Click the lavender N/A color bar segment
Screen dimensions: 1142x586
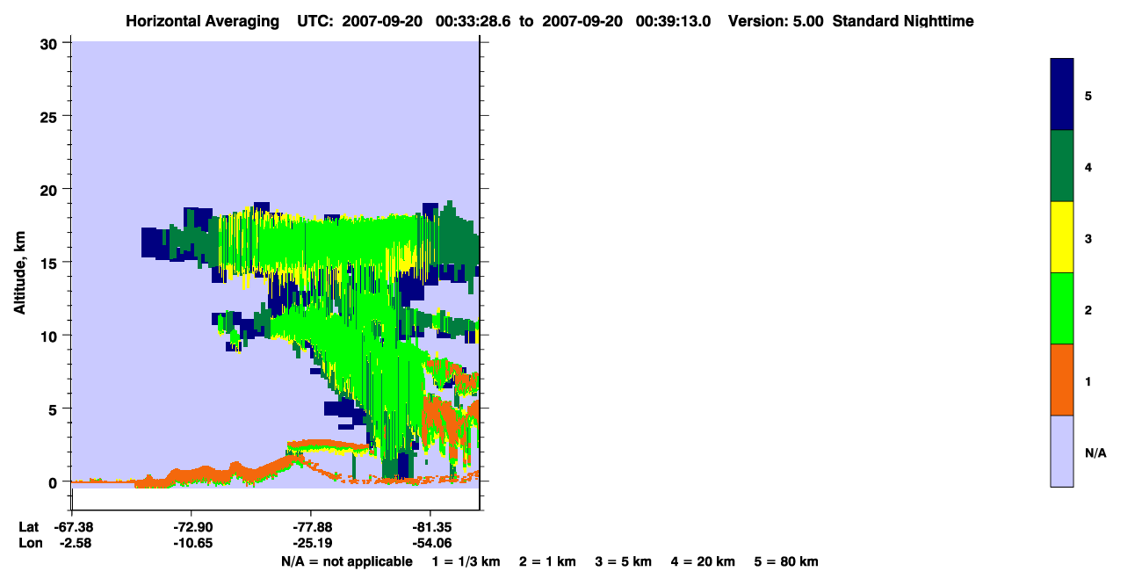[1062, 451]
